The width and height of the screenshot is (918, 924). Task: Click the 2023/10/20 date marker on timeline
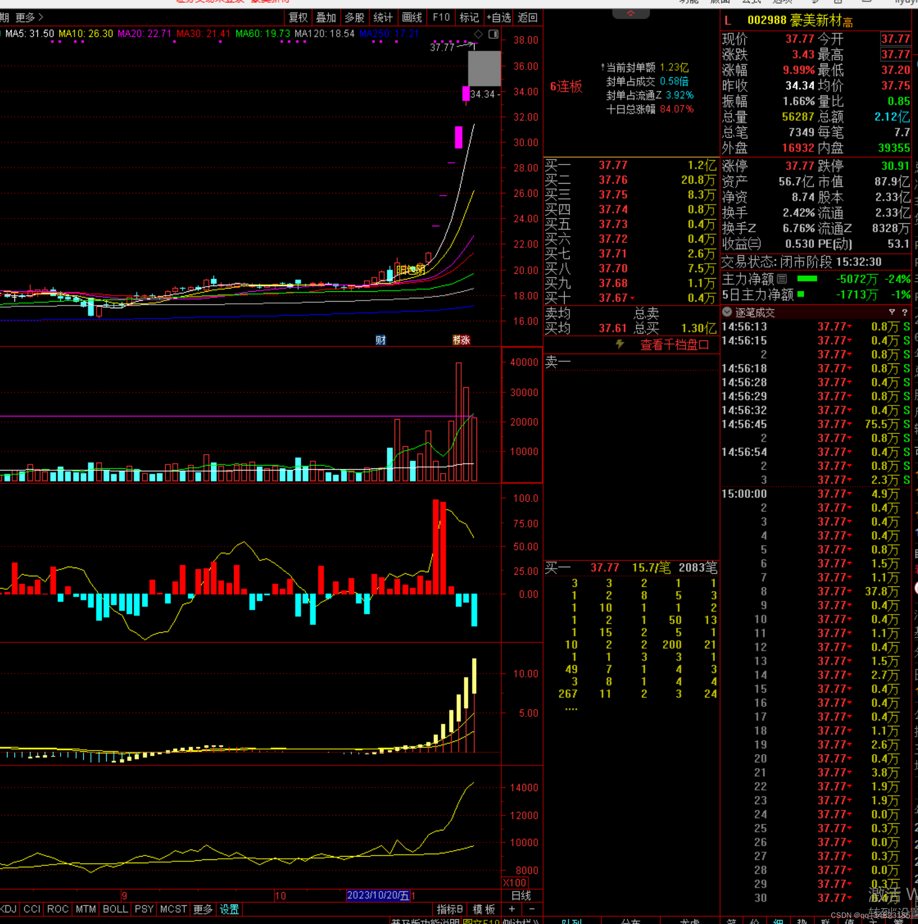click(x=378, y=895)
